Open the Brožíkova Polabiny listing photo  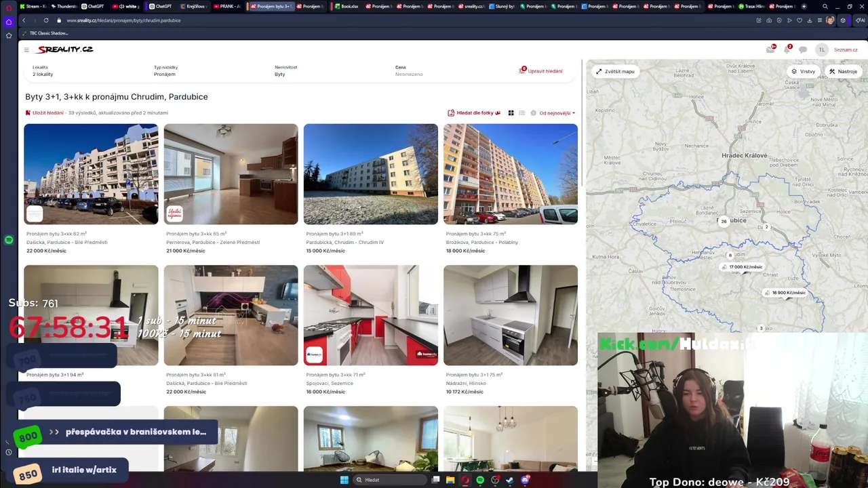point(511,174)
